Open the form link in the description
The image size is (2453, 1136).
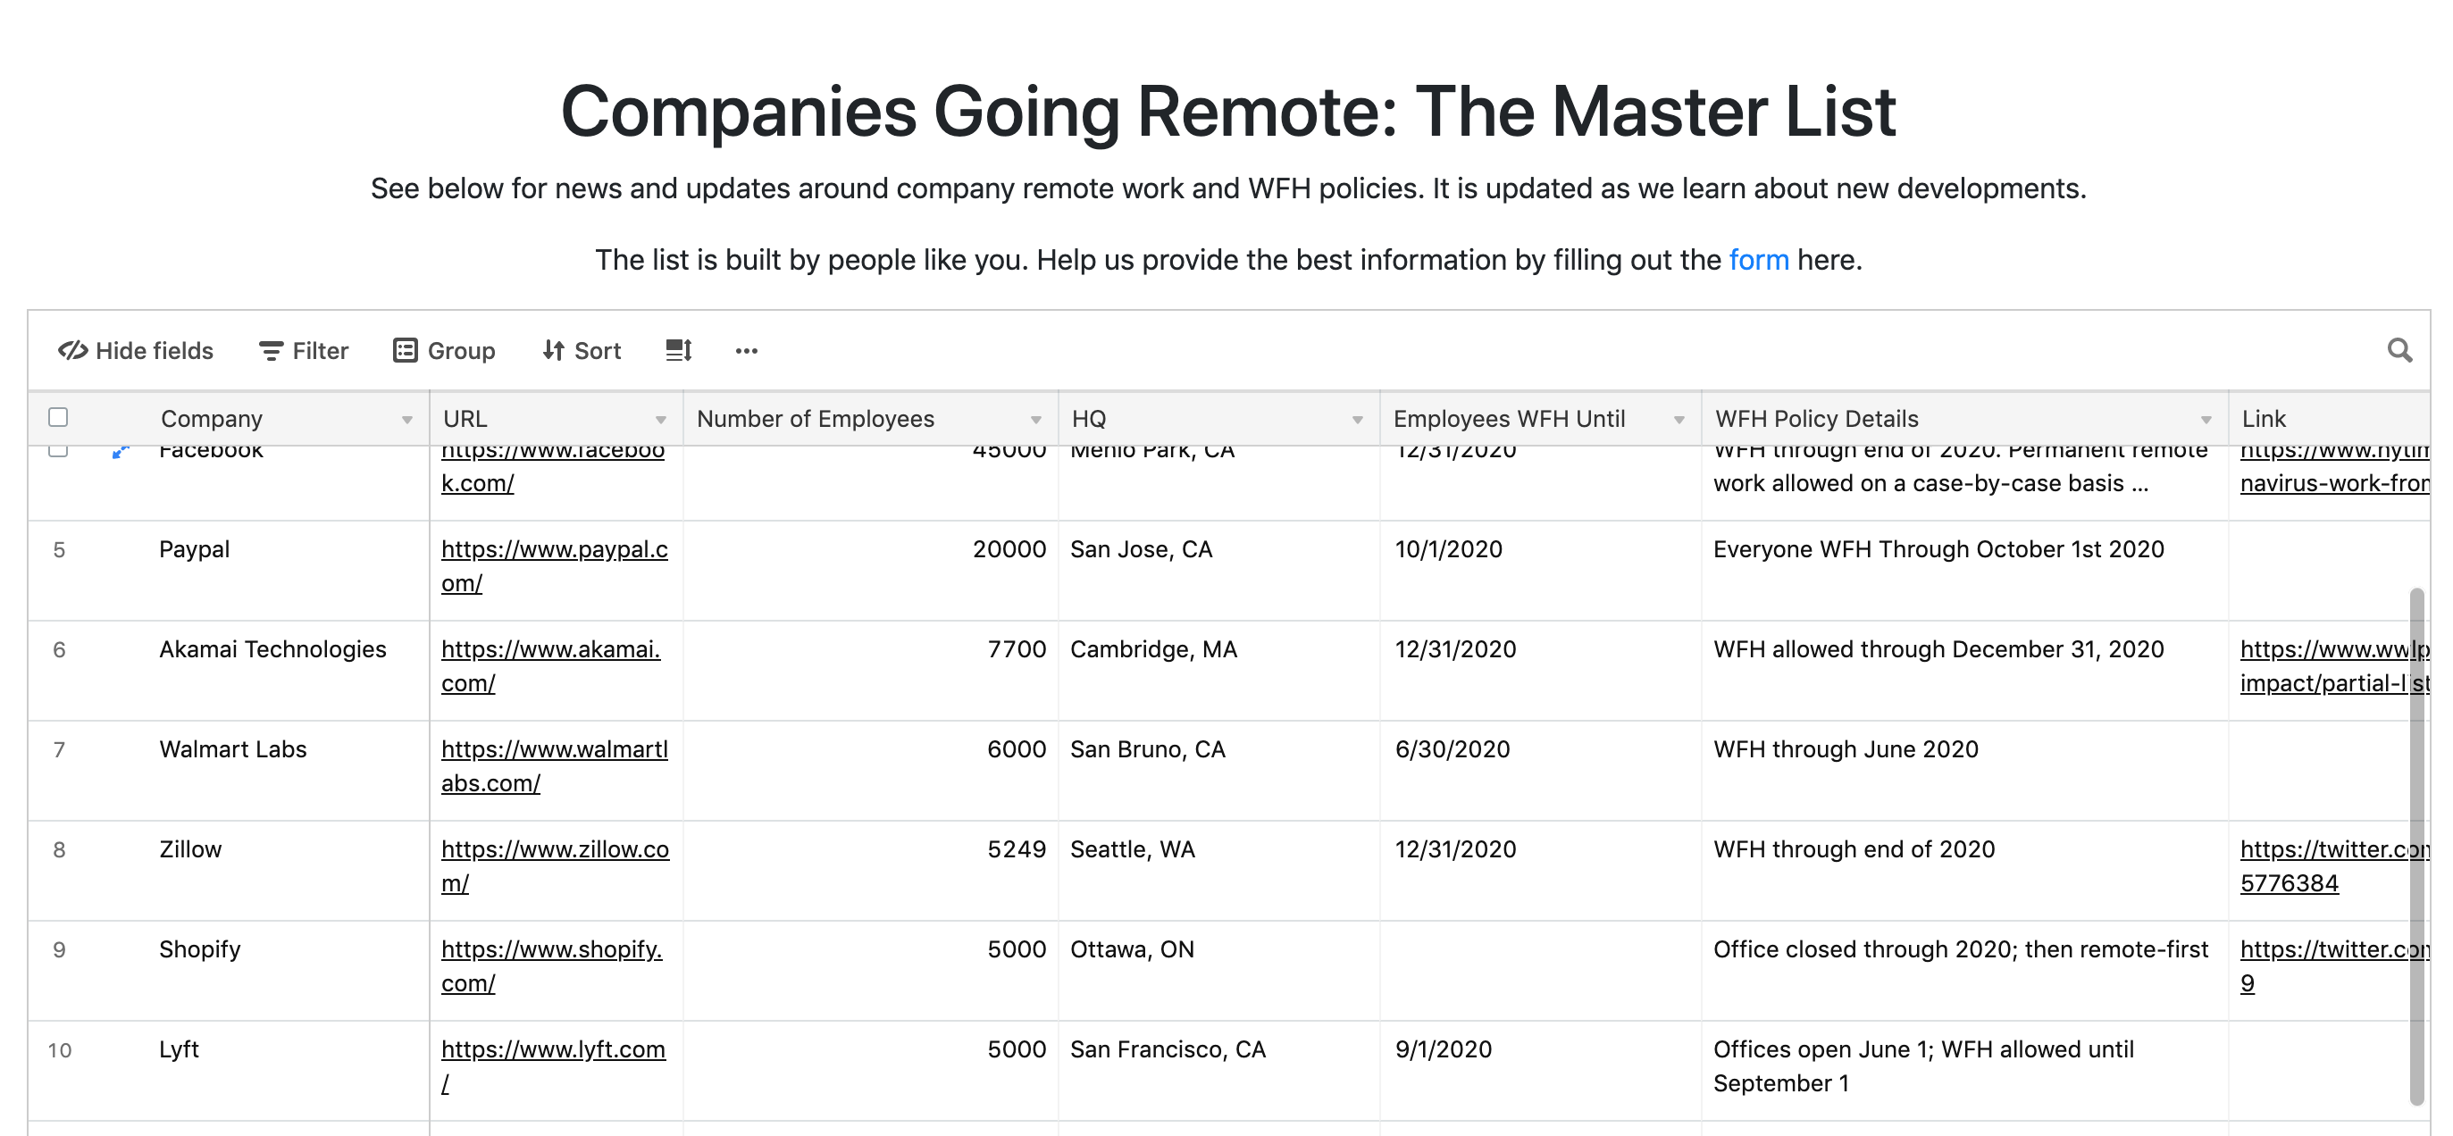point(1759,258)
